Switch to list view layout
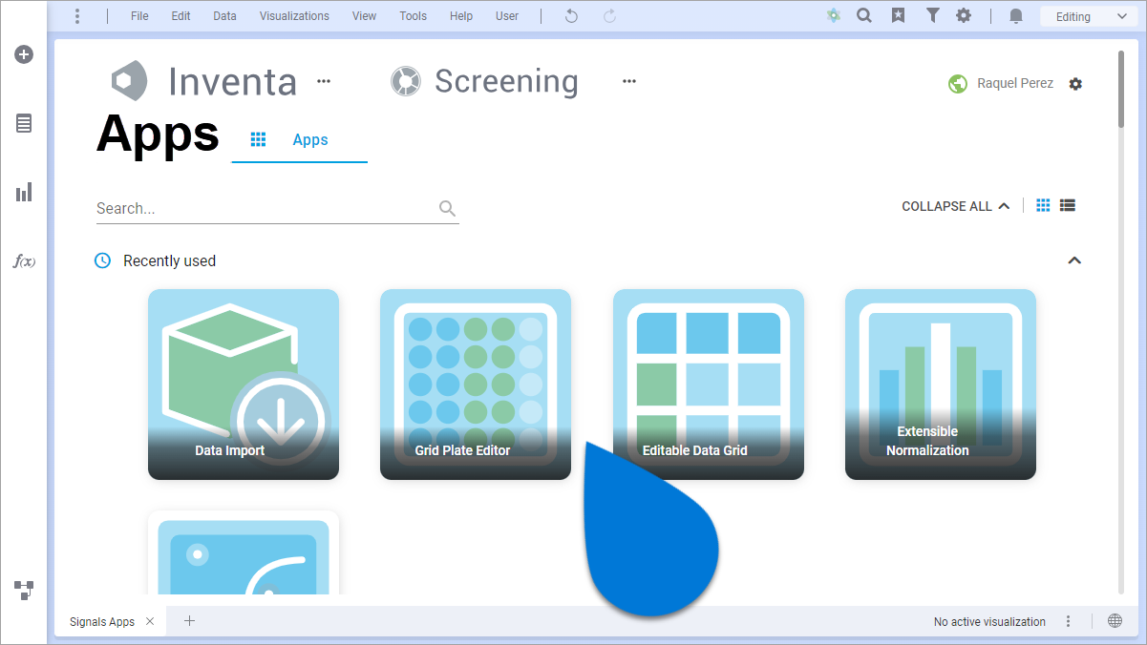Screen dimensions: 1147x645 click(1068, 205)
